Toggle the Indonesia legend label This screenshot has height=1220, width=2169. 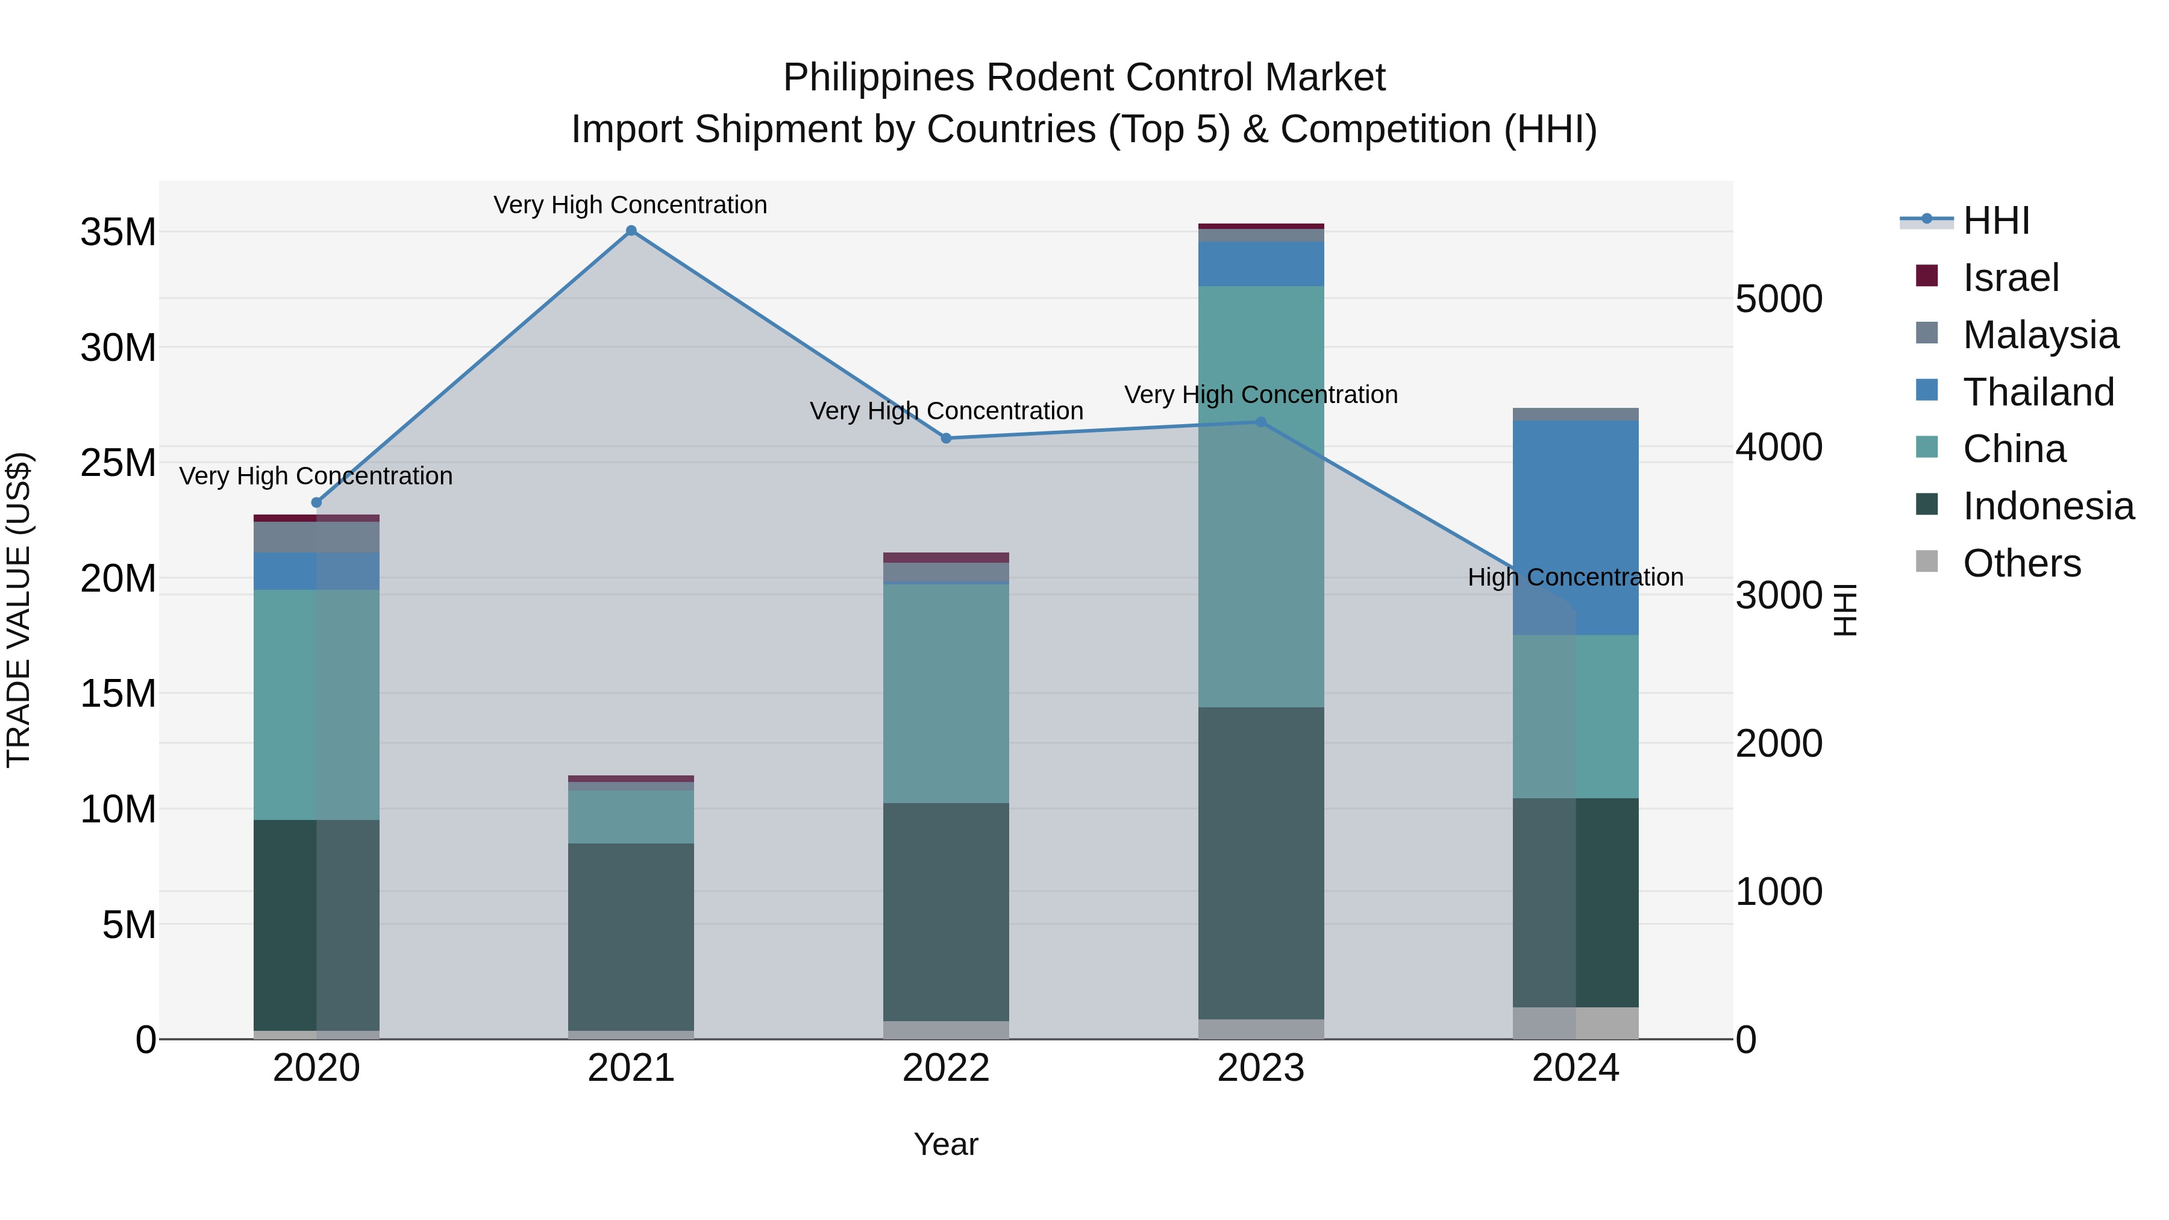[x=2048, y=507]
